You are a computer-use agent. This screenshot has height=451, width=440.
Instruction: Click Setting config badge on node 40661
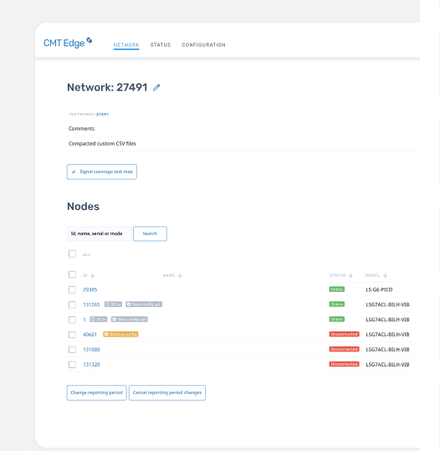(120, 334)
